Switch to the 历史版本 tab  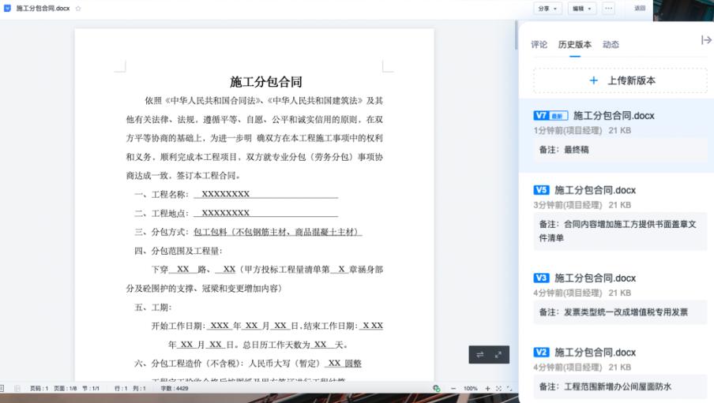coord(575,45)
